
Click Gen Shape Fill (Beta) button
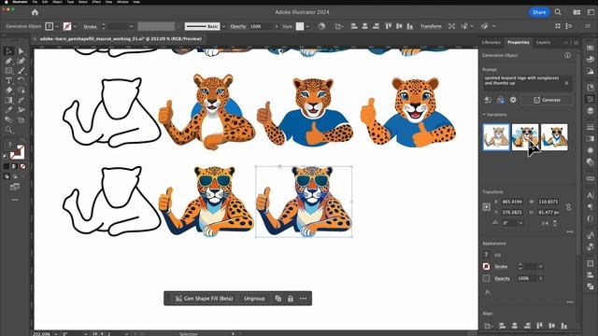[x=205, y=299]
